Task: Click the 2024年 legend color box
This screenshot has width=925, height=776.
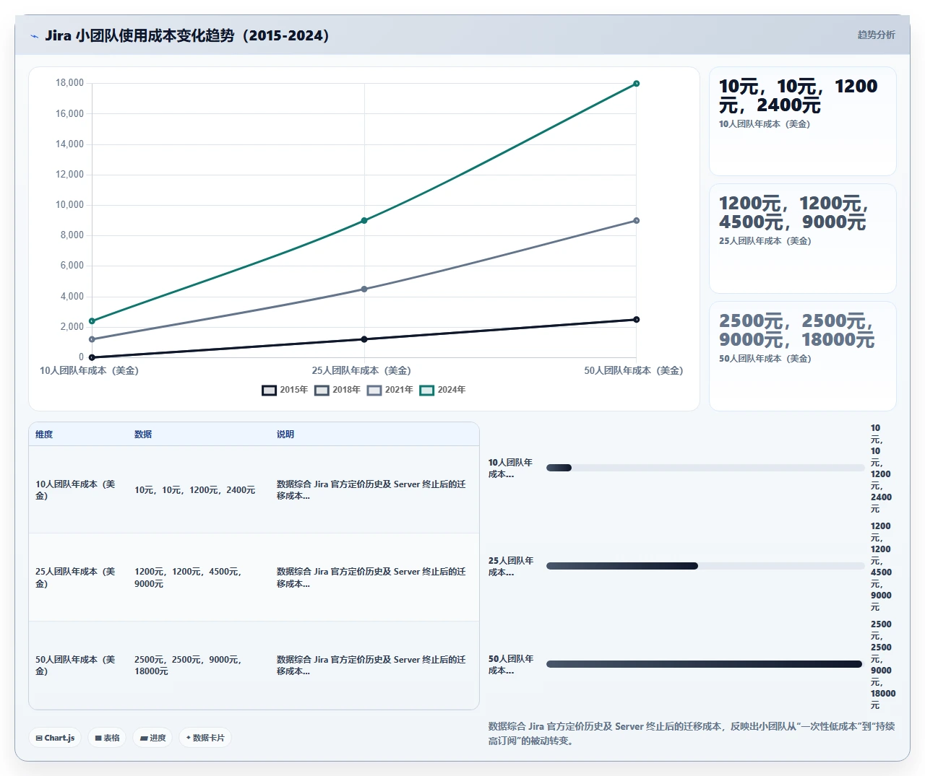Action: click(x=427, y=390)
